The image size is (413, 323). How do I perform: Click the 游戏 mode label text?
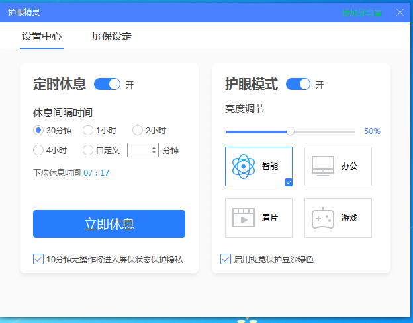[x=349, y=217]
